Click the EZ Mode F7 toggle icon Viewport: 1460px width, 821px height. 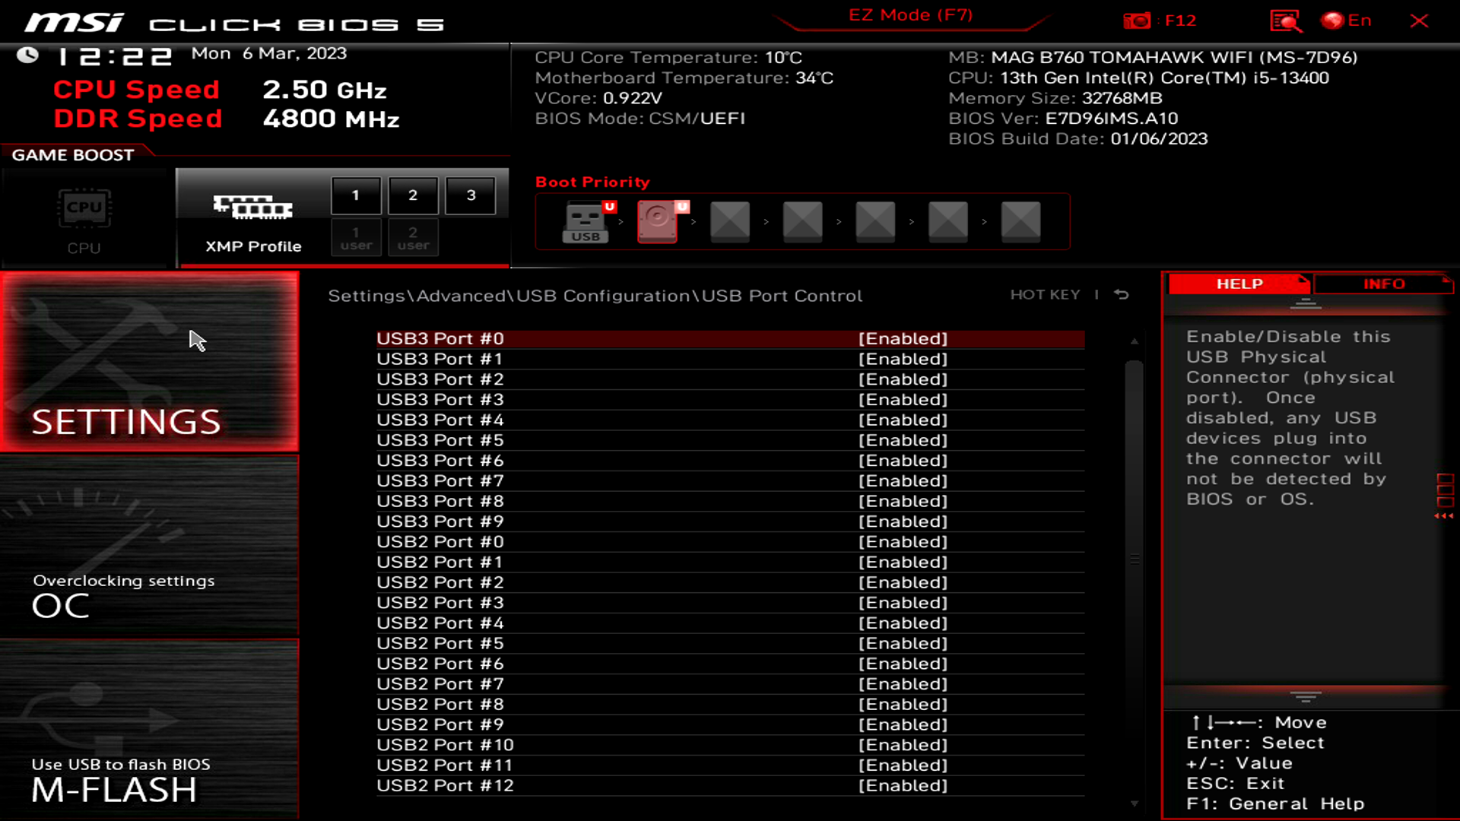tap(909, 14)
